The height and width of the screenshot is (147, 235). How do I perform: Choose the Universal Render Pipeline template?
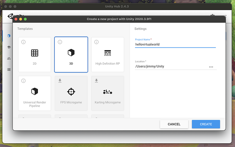(35, 93)
